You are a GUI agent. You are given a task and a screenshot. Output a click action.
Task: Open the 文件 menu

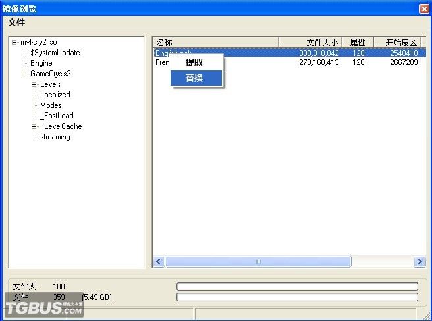coord(16,22)
